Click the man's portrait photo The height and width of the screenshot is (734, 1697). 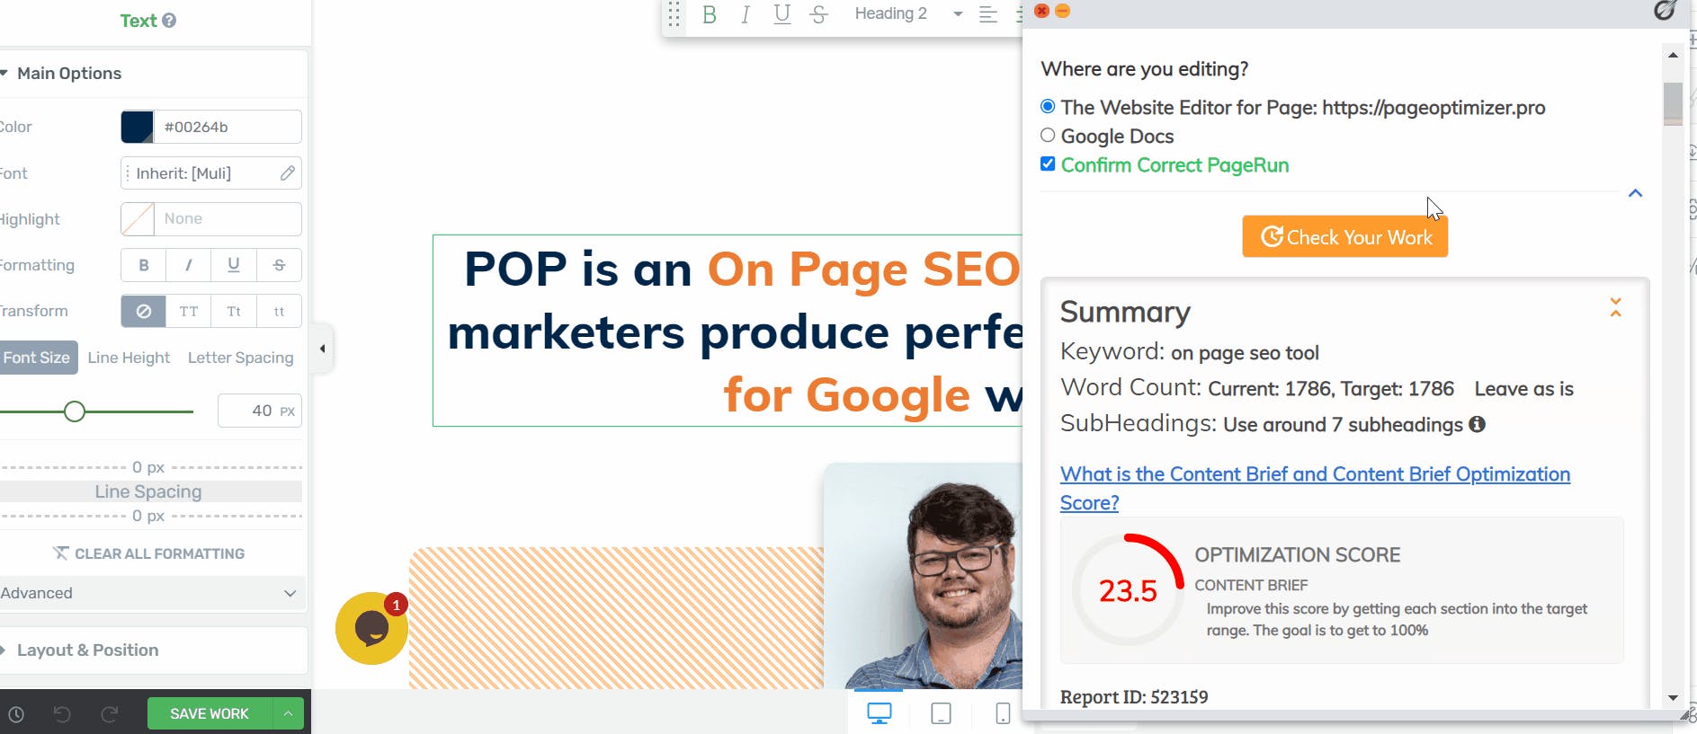coord(924,576)
